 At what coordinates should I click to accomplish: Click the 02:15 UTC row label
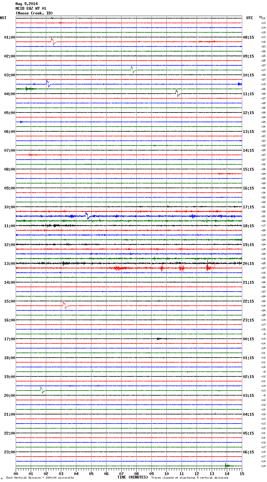click(248, 376)
